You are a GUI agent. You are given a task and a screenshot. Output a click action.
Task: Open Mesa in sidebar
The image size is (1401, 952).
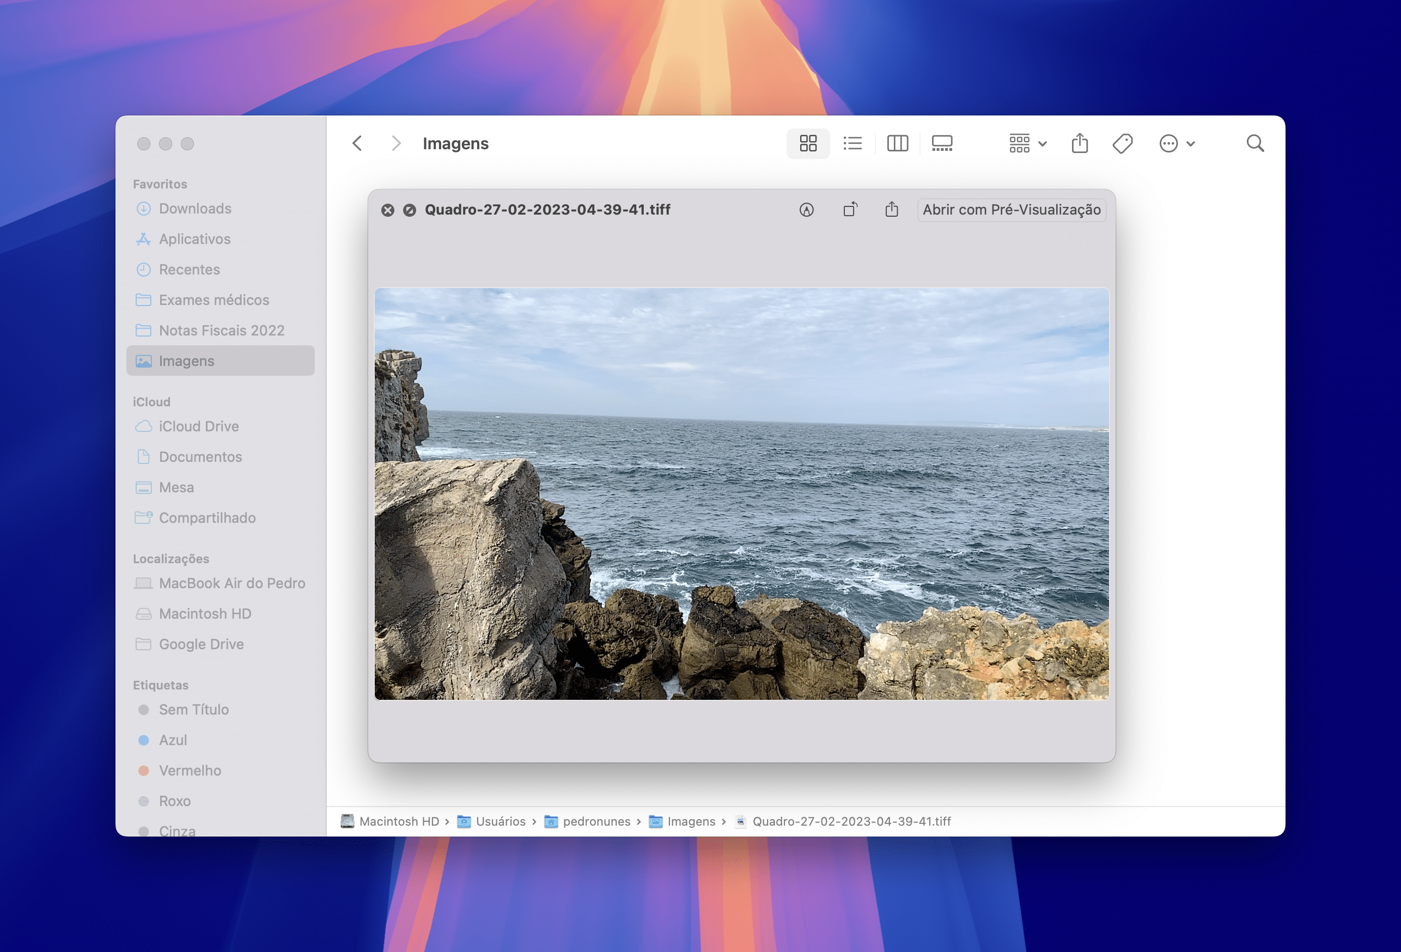click(x=221, y=487)
